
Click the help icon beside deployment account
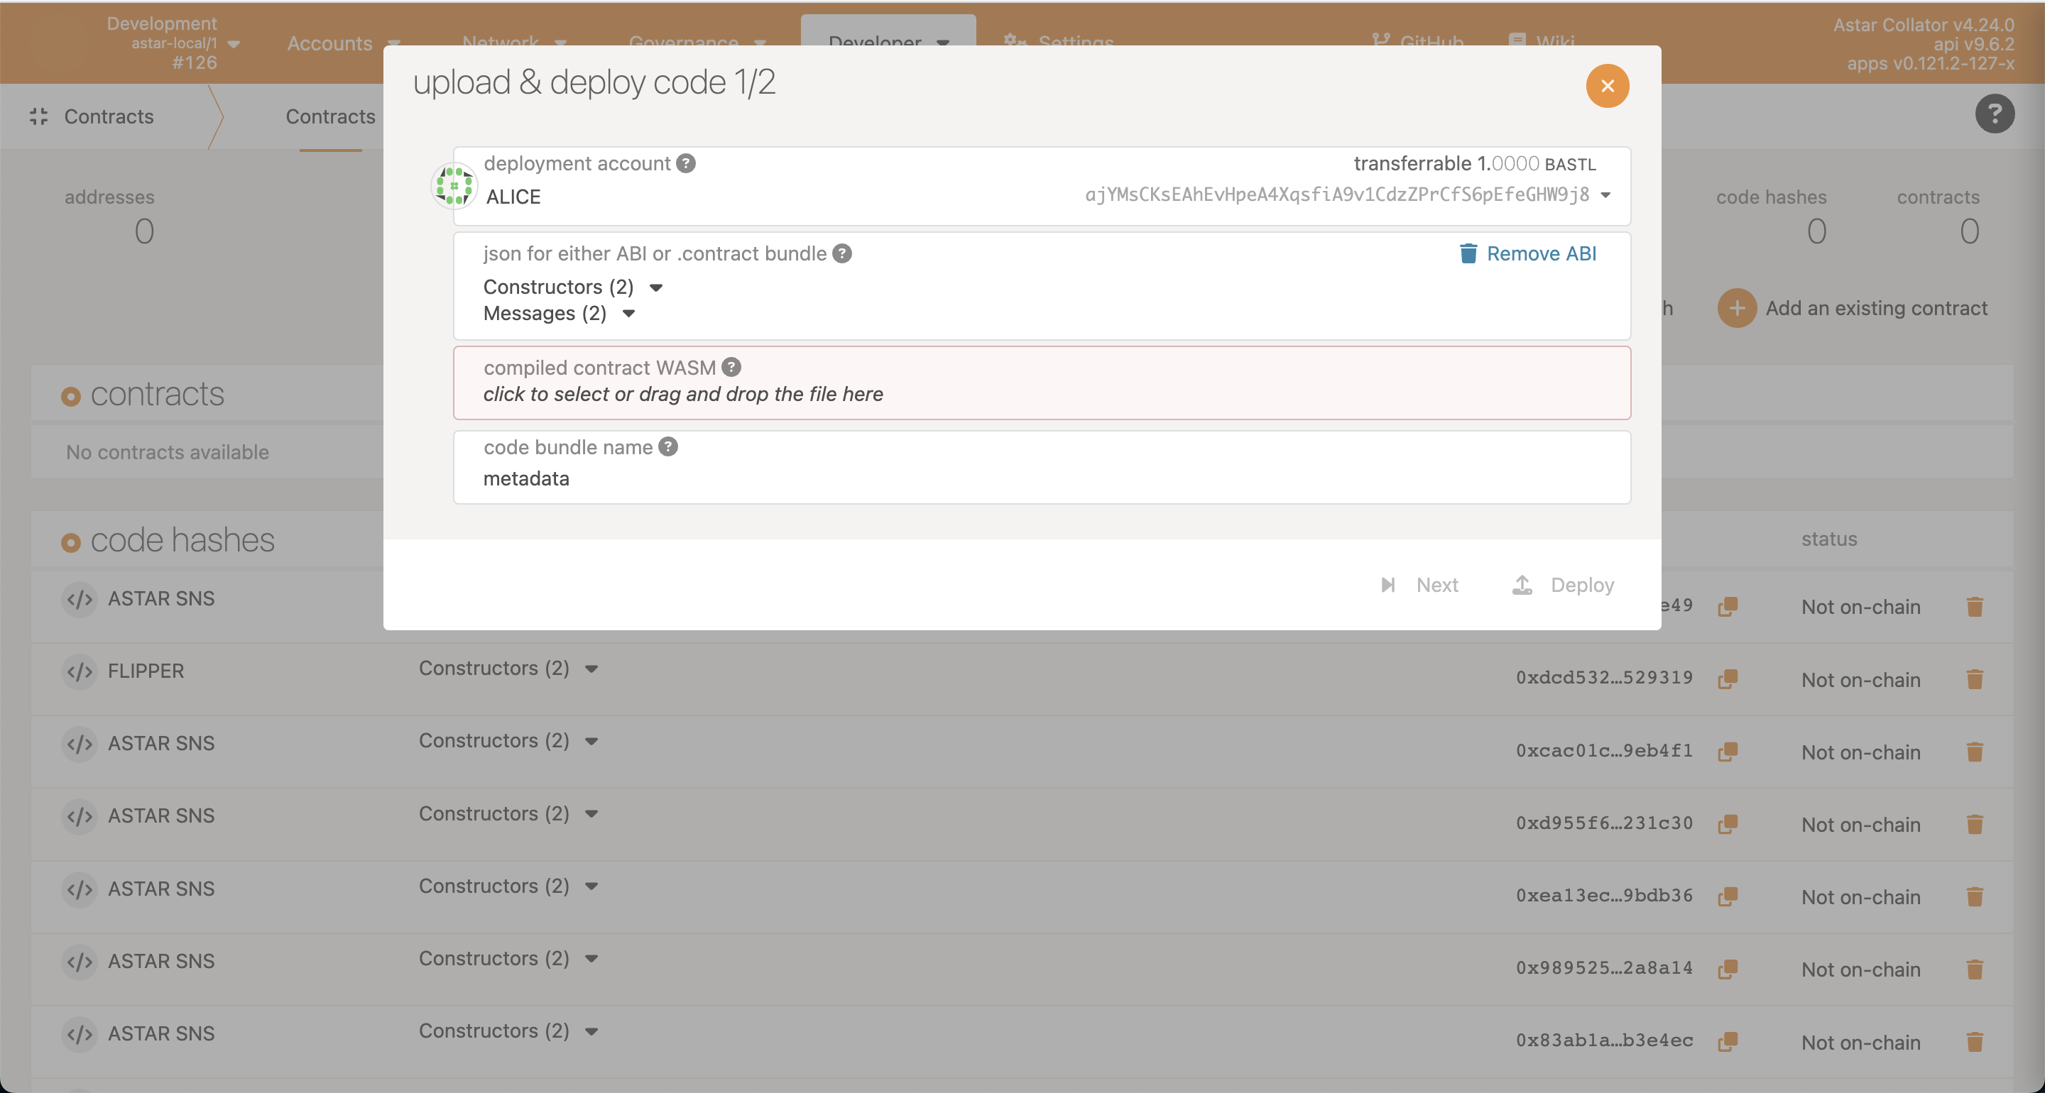[686, 163]
